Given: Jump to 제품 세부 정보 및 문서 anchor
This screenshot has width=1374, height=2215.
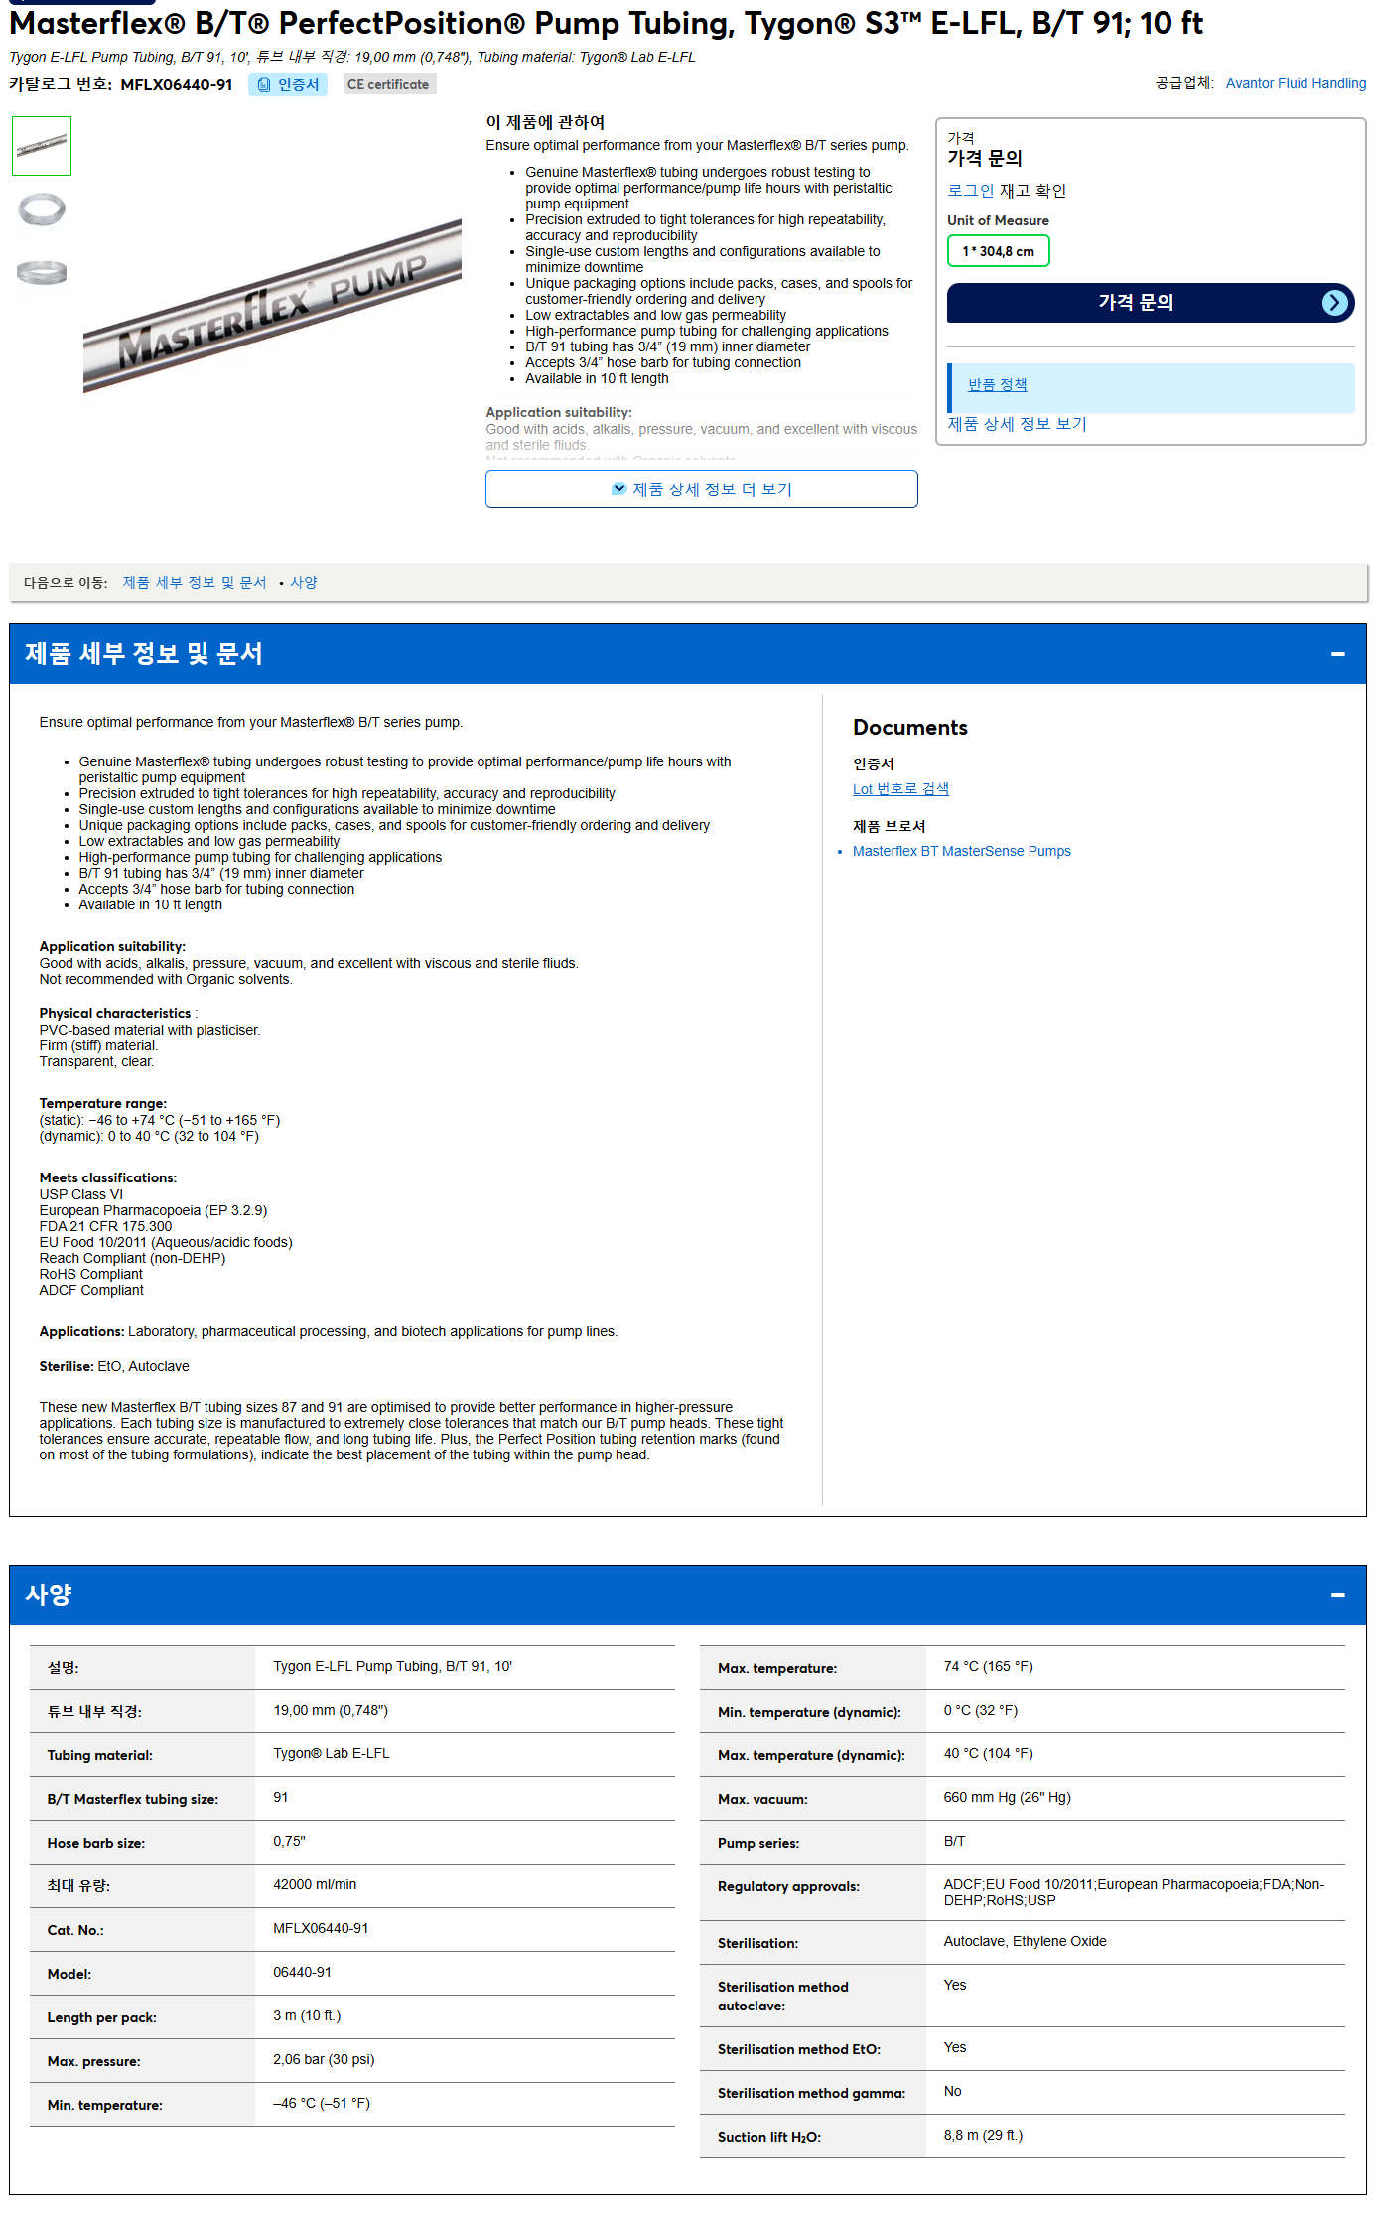Looking at the screenshot, I should pos(195,583).
